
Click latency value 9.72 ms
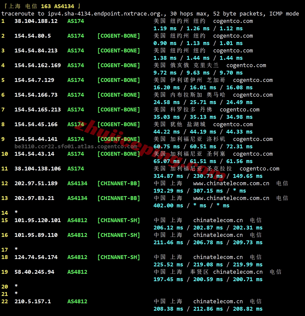tap(165, 73)
